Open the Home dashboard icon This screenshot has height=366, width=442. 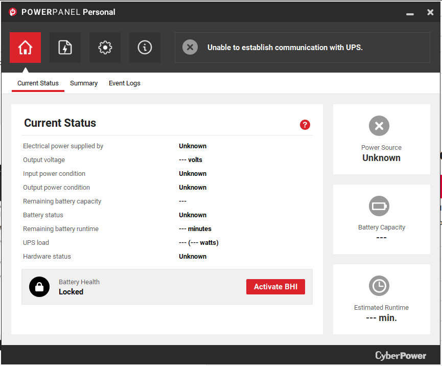pos(25,48)
